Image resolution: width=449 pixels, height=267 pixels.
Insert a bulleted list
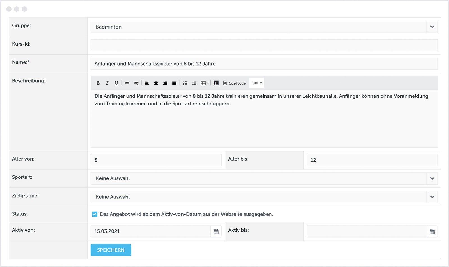coord(194,83)
